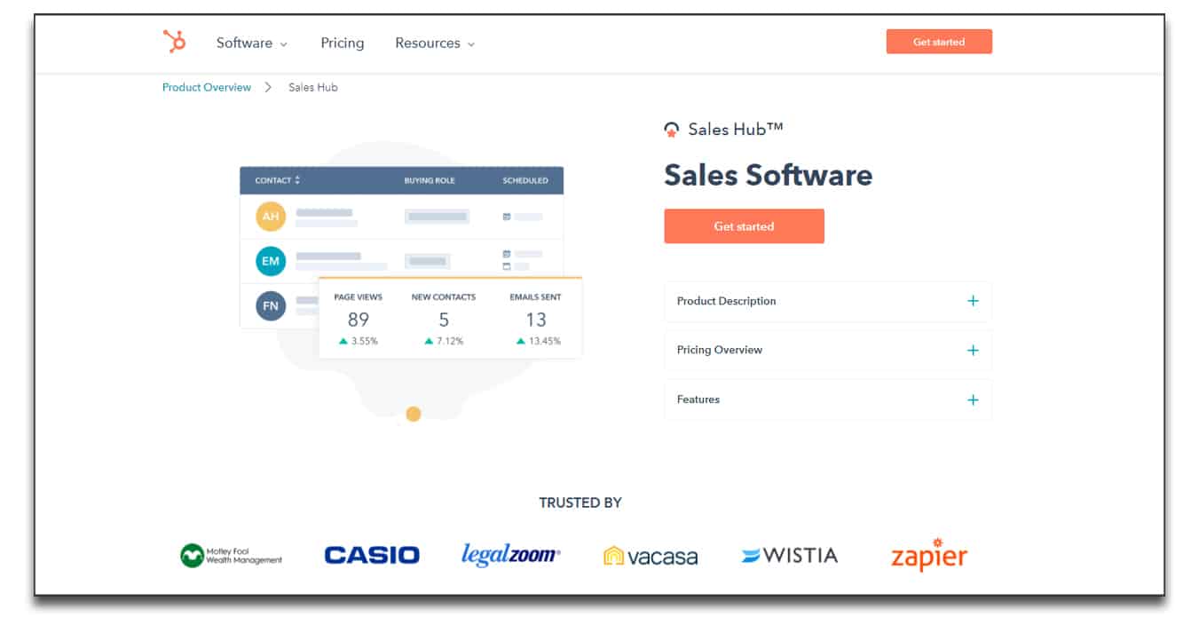Expand the Product Description section
The width and height of the screenshot is (1199, 617).
tap(828, 301)
